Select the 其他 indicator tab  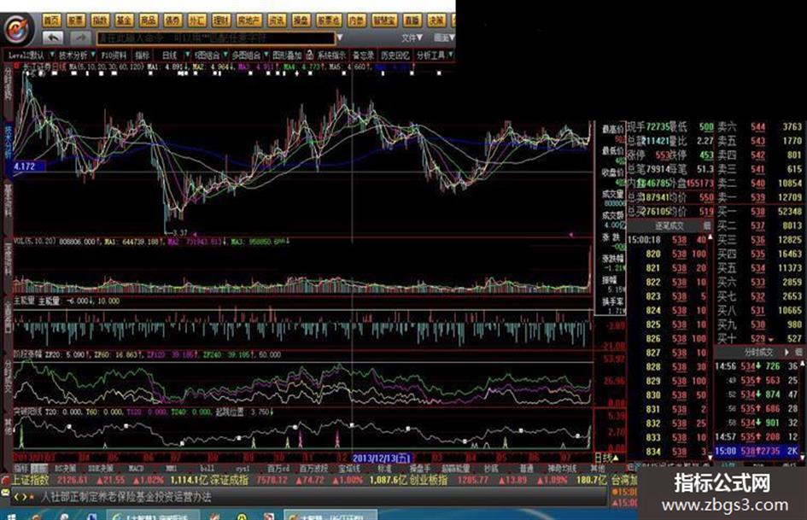[598, 469]
